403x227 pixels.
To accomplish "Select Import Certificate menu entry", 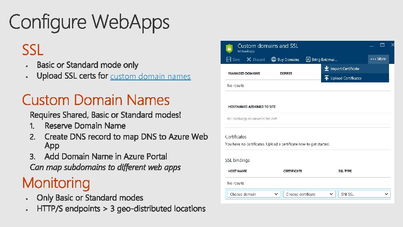I will 355,69.
